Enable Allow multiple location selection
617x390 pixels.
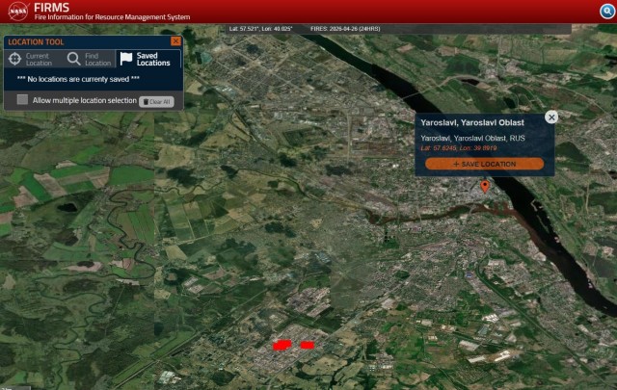click(x=22, y=100)
